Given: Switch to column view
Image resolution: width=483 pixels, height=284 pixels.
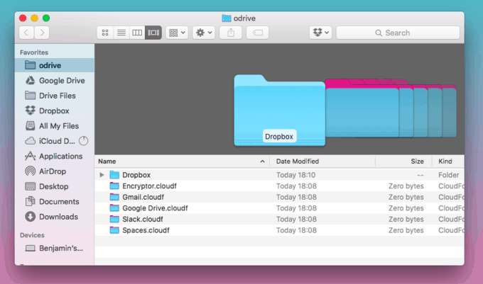Looking at the screenshot, I should [137, 33].
